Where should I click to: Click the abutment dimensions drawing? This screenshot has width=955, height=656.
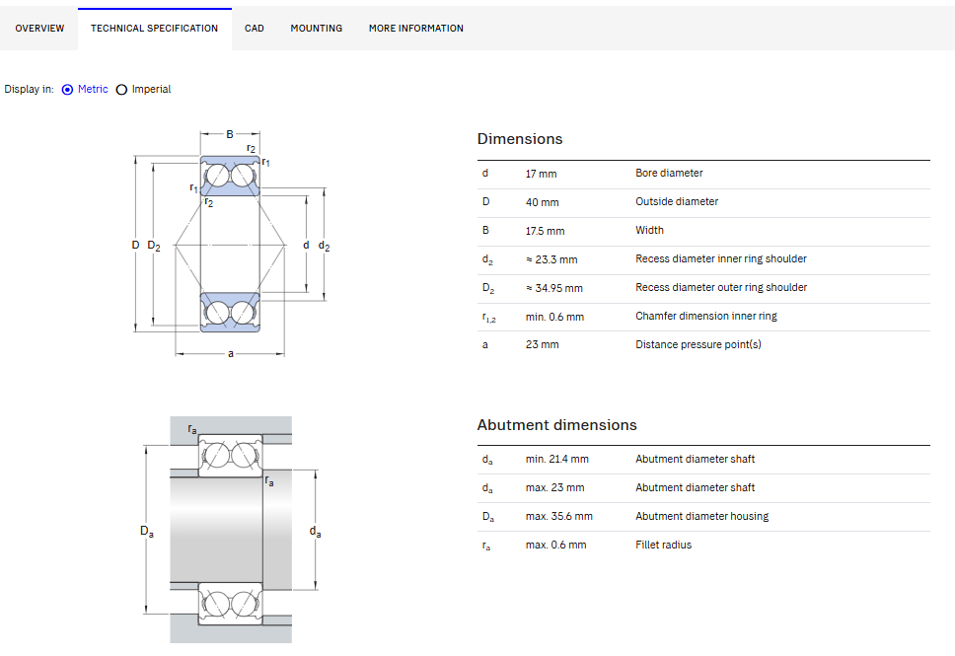231,530
